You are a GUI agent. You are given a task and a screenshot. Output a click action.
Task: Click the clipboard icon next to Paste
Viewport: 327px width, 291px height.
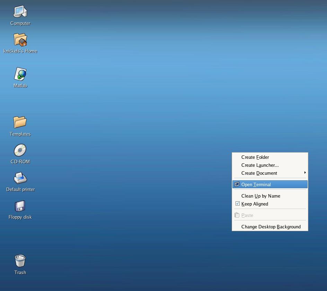click(237, 215)
